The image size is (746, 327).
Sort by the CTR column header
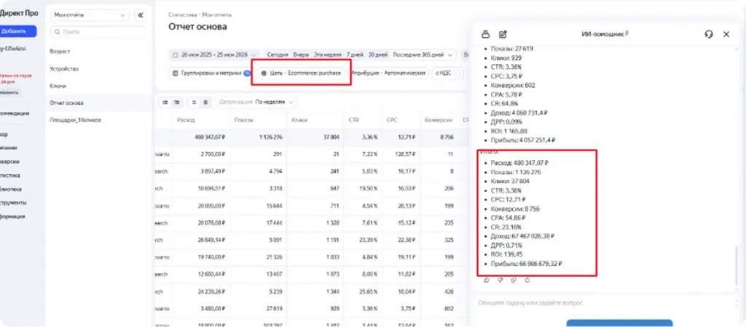point(353,121)
